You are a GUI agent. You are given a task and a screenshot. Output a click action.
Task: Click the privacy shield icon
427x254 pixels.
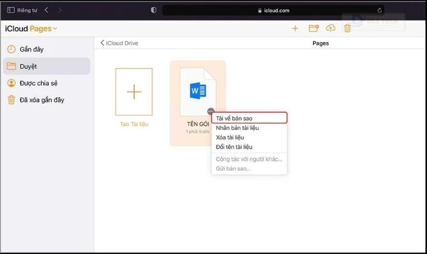[154, 10]
